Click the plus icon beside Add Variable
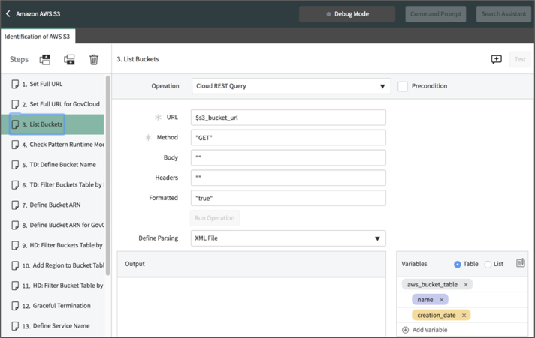 coord(405,330)
